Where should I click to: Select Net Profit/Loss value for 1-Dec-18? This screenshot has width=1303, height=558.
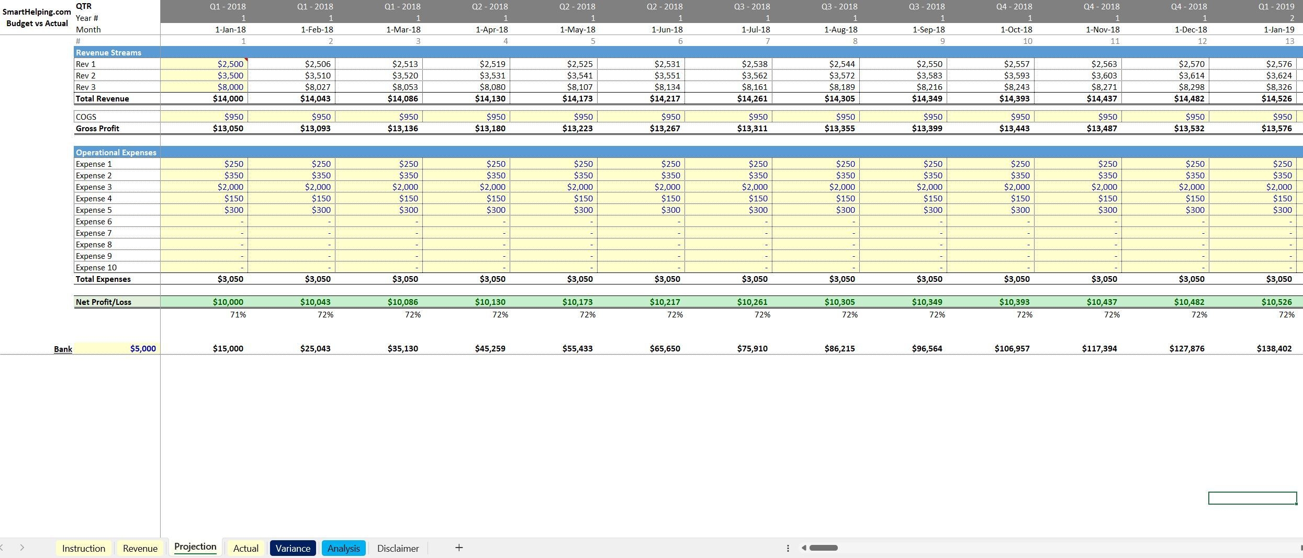pos(1165,302)
